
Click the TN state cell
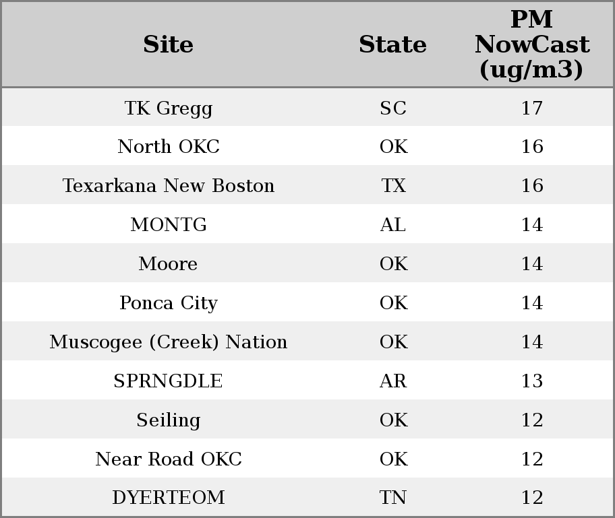(393, 498)
